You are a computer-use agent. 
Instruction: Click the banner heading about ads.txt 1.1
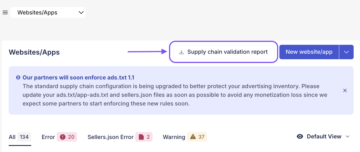click(78, 77)
